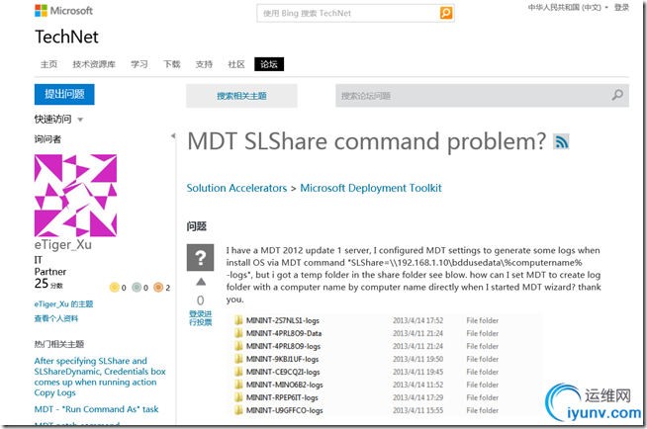Click MININT-RPEP6IT-logs folder icon
The height and width of the screenshot is (429, 647).
coord(238,397)
